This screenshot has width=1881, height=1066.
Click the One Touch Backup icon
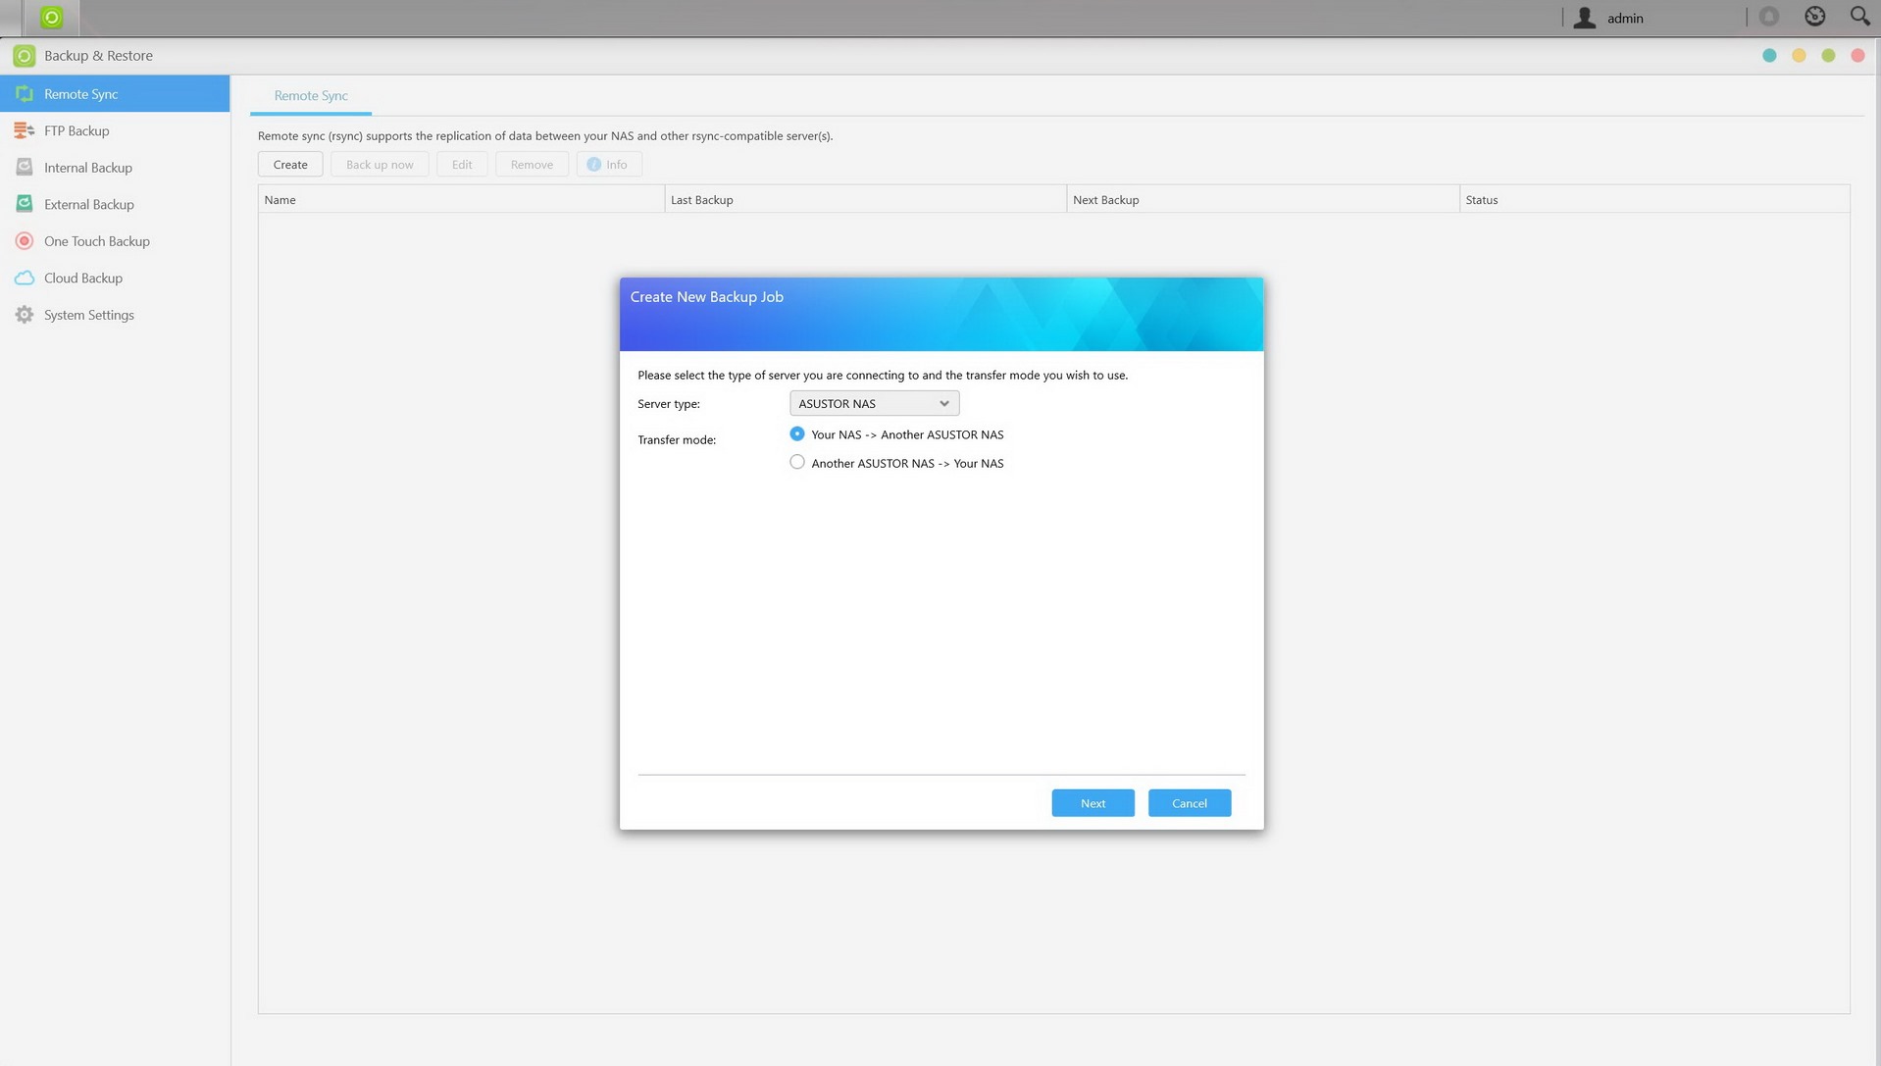[25, 241]
